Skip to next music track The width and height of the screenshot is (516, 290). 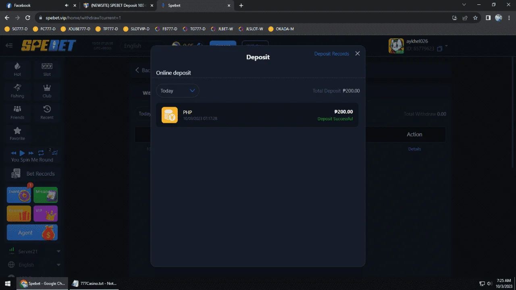(x=31, y=153)
